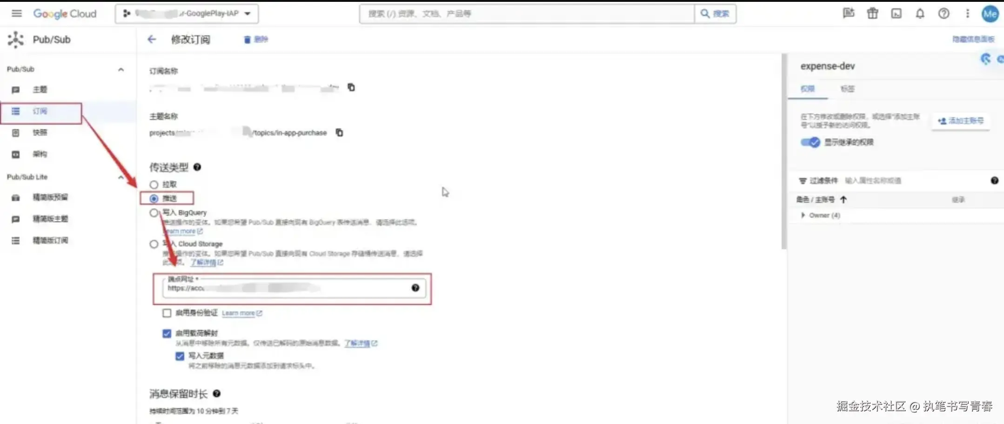Open the help question-mark icon
This screenshot has height=424, width=1004.
pyautogui.click(x=944, y=13)
